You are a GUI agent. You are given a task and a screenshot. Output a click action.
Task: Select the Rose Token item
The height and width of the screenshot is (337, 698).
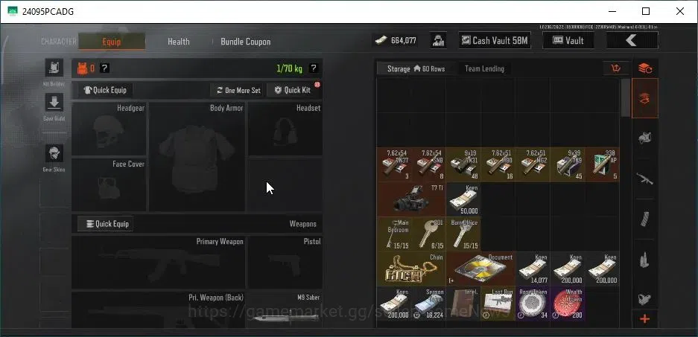[533, 304]
